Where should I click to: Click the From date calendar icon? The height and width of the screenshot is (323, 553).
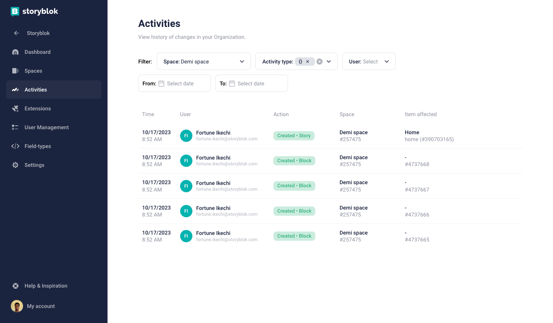coord(161,83)
